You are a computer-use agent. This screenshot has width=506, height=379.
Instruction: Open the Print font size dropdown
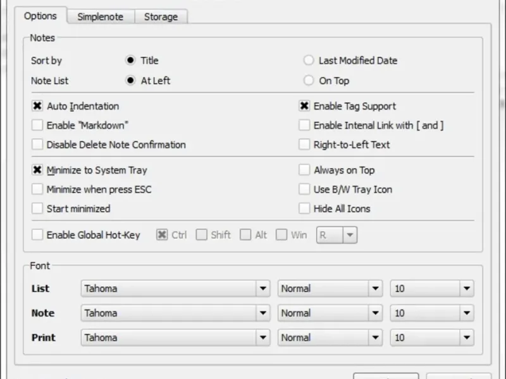(x=467, y=337)
